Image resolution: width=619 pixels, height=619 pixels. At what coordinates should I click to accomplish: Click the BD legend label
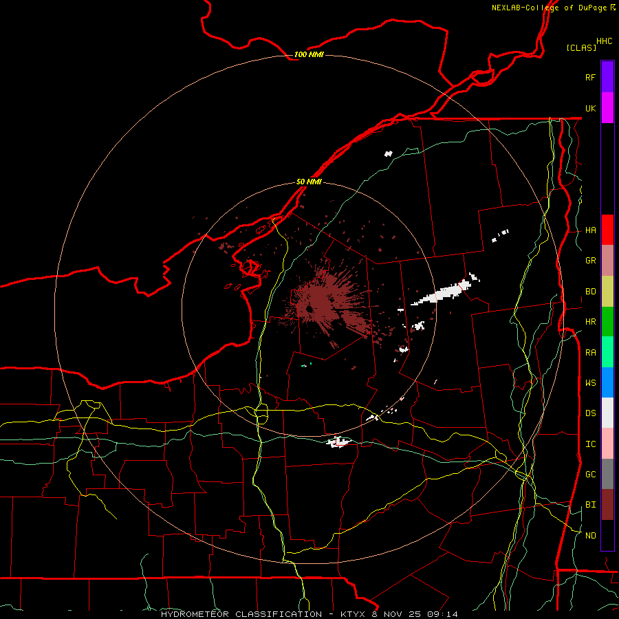[590, 292]
